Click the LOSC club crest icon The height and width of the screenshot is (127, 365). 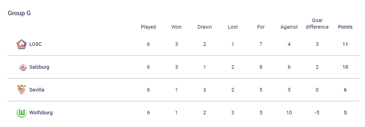22,44
